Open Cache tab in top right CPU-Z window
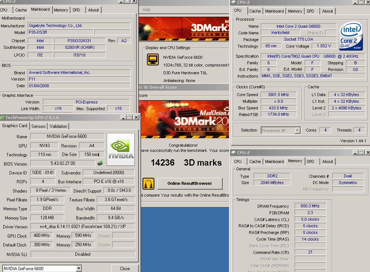Screen dimensions: 370x272 (255, 11)
